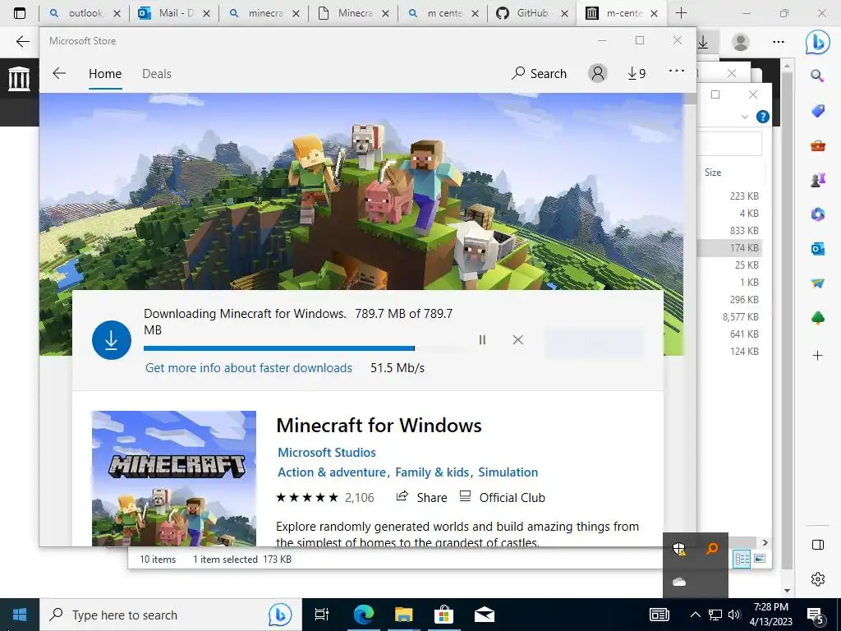This screenshot has height=631, width=841.
Task: Open the Store account profile icon
Action: 598,73
